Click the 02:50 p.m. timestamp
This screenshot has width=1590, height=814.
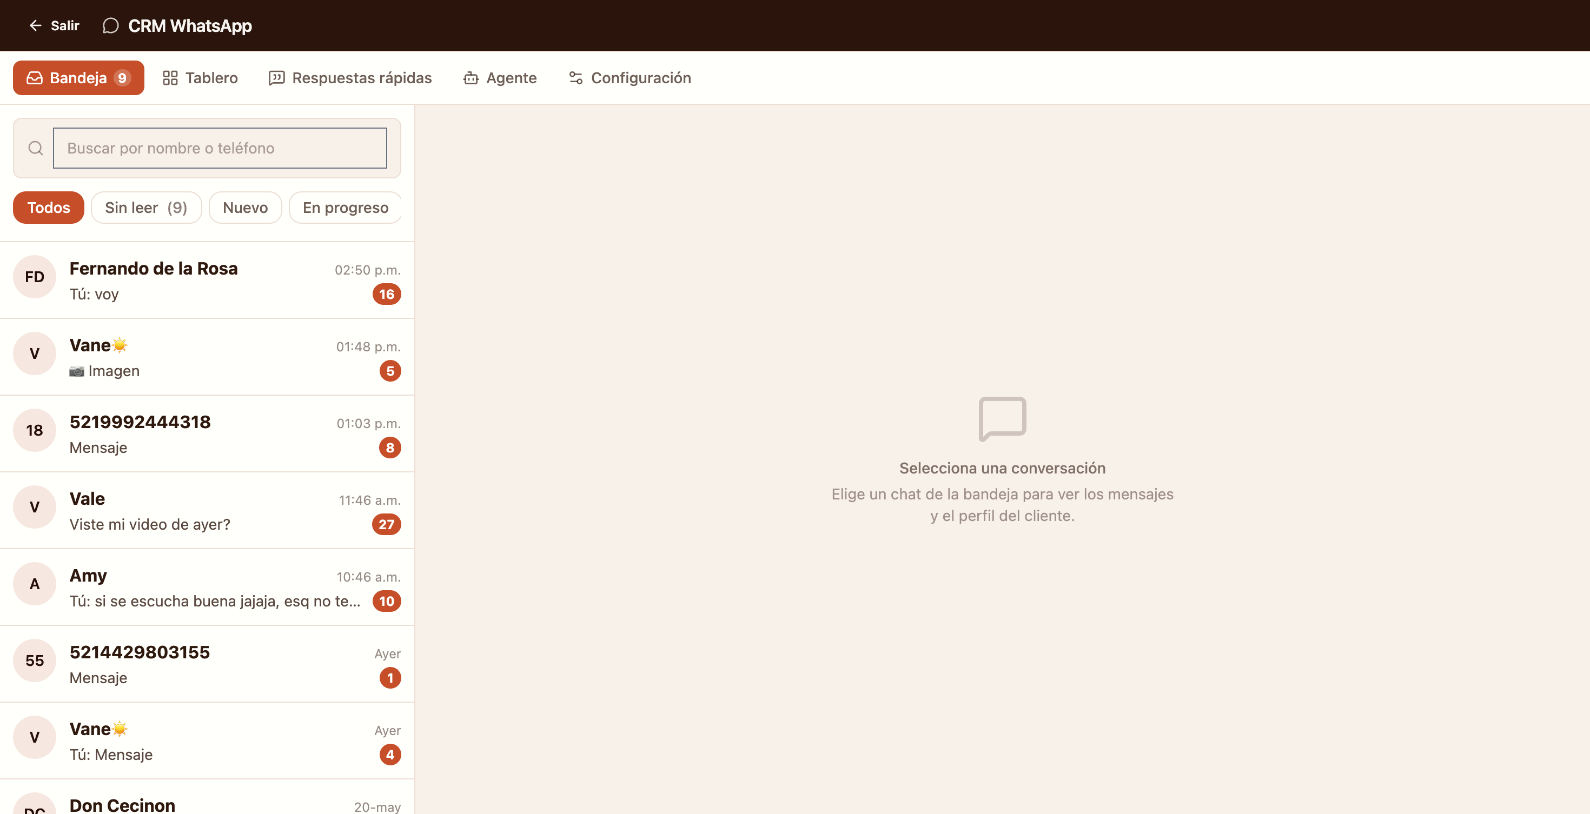click(x=367, y=270)
